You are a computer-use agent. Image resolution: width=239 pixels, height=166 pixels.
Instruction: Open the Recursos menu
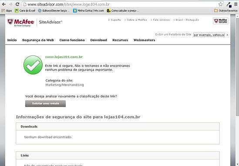120,40
